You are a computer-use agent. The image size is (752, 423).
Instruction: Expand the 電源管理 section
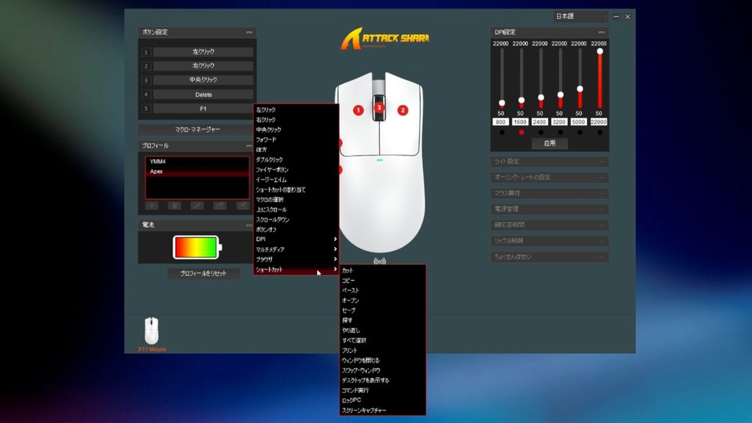coord(549,209)
